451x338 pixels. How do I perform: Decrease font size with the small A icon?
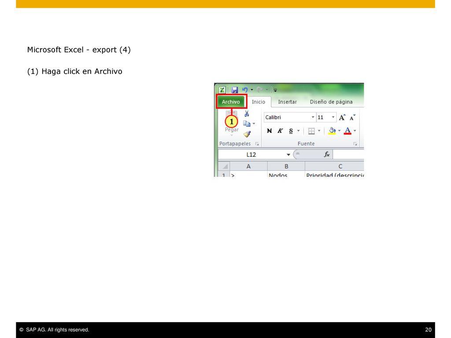(x=352, y=117)
